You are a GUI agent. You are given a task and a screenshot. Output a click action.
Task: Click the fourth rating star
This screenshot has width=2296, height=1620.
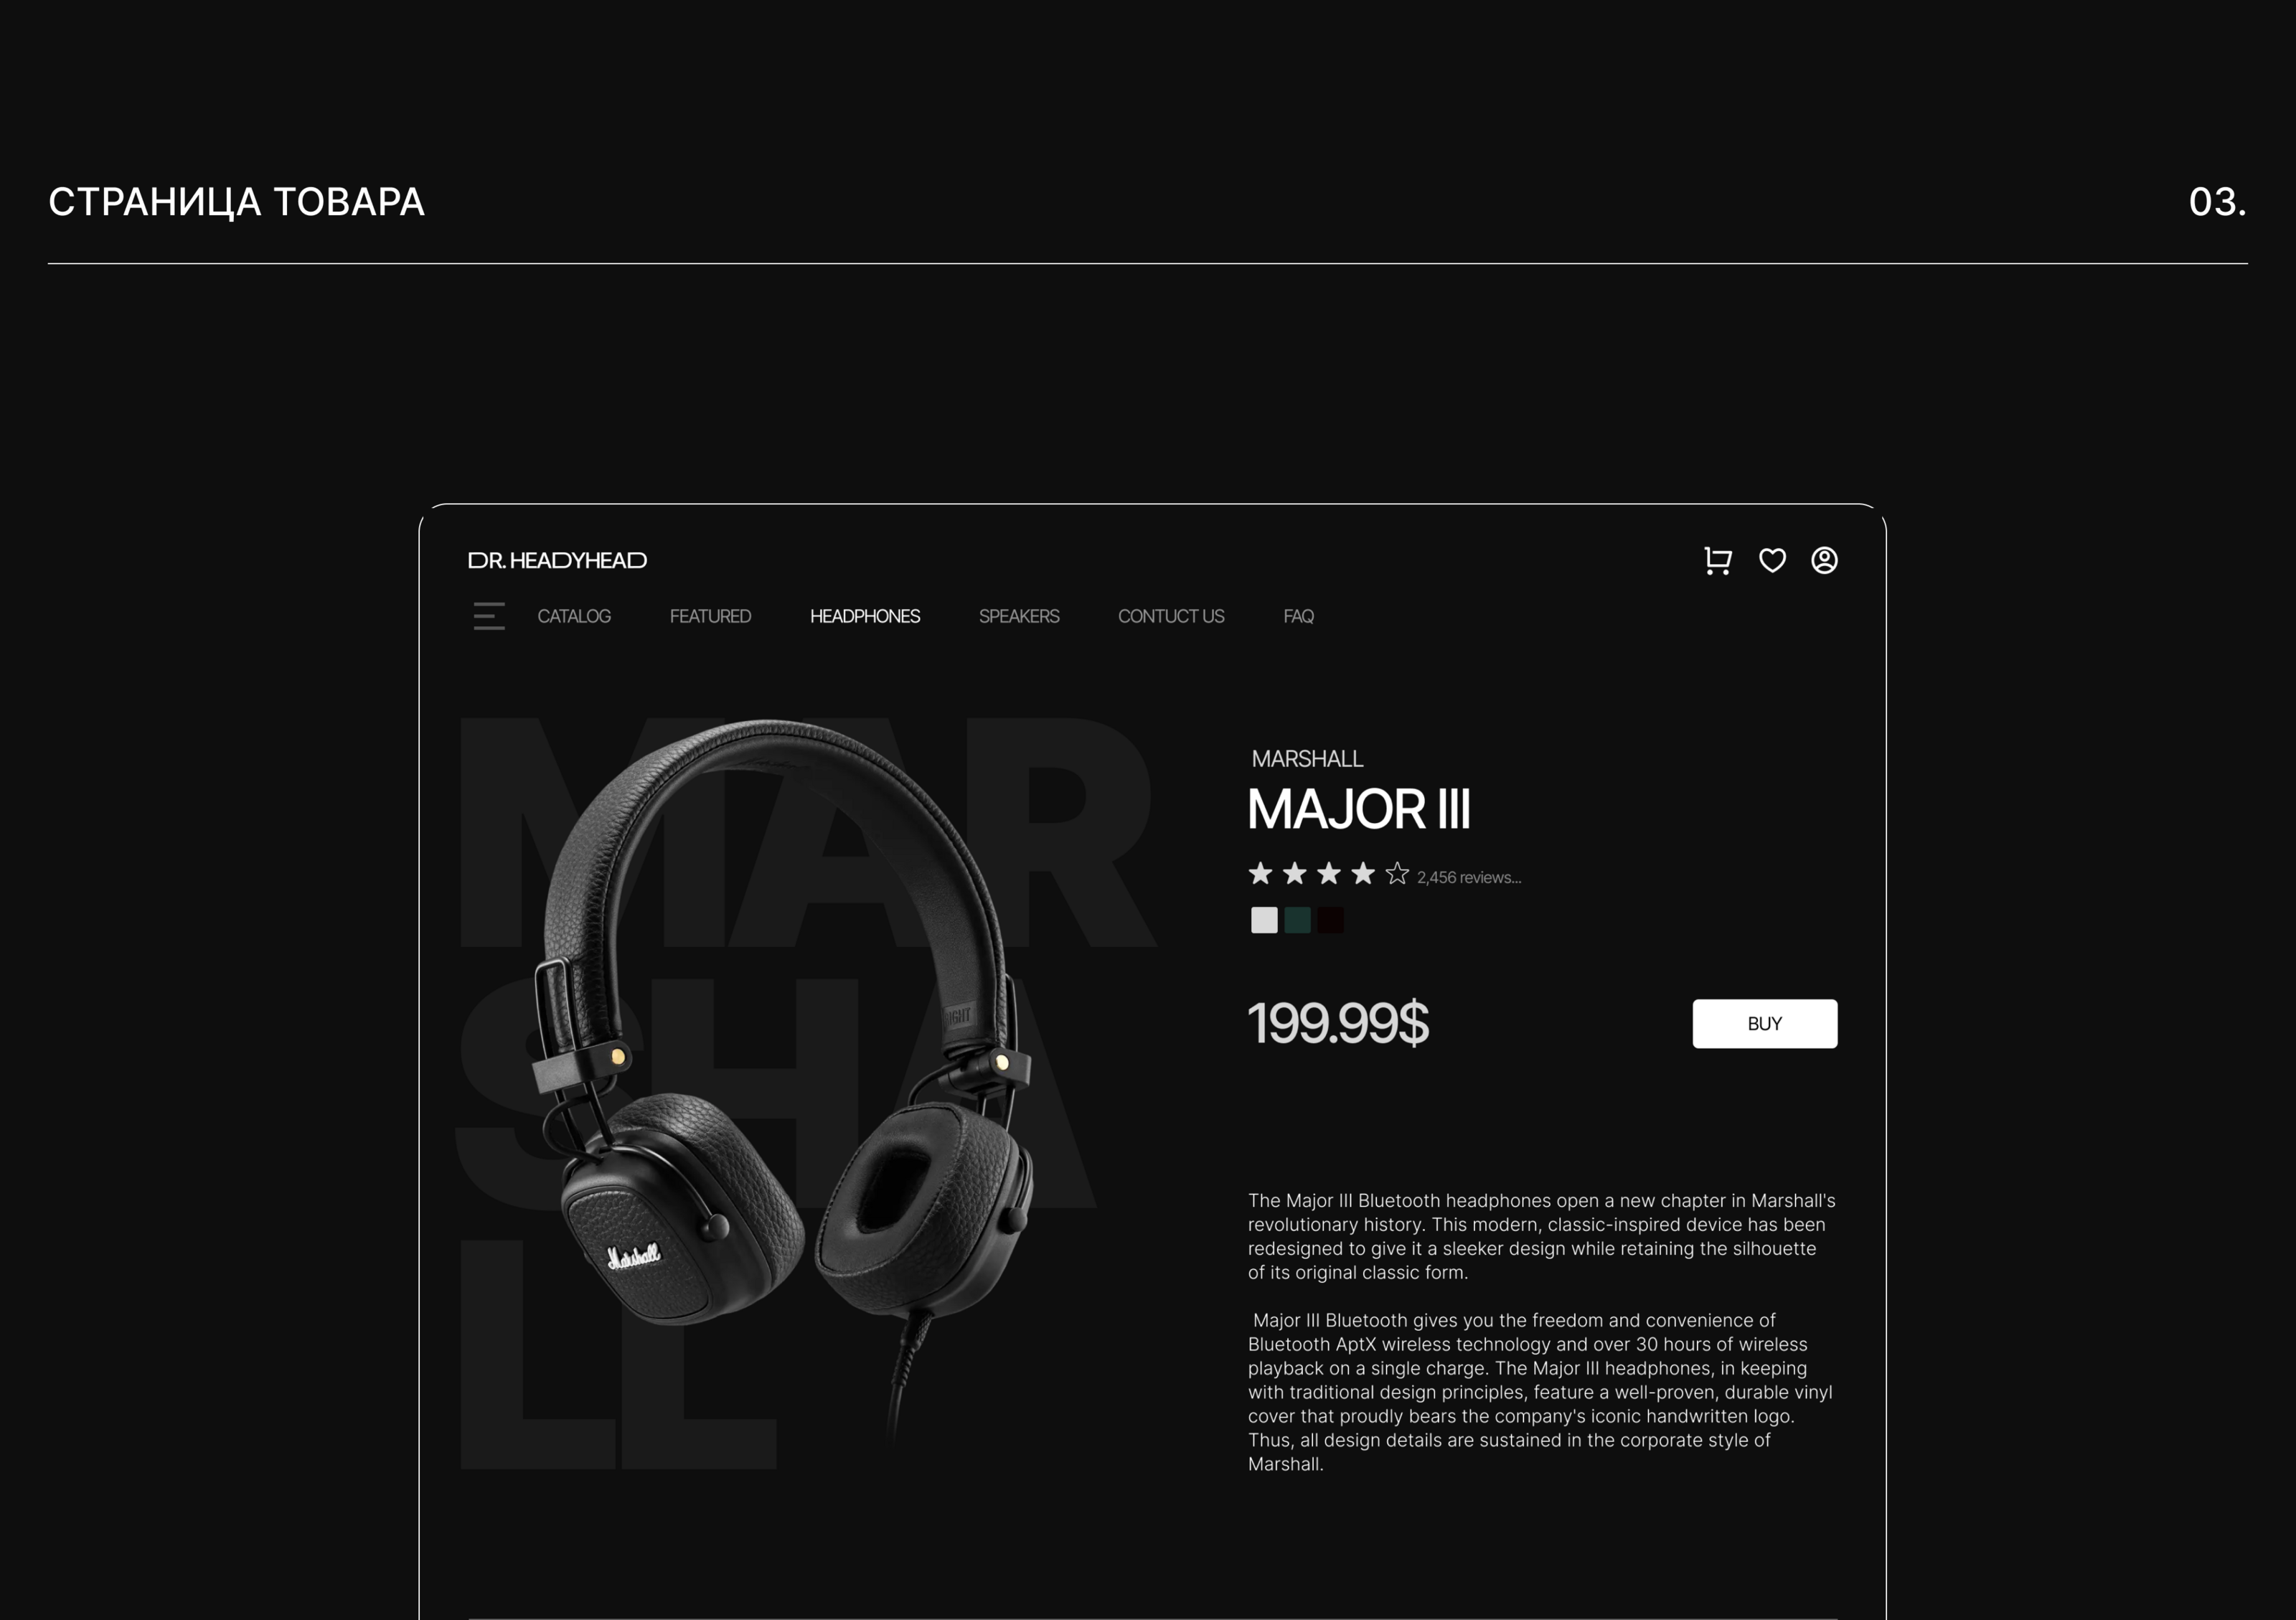tap(1362, 873)
